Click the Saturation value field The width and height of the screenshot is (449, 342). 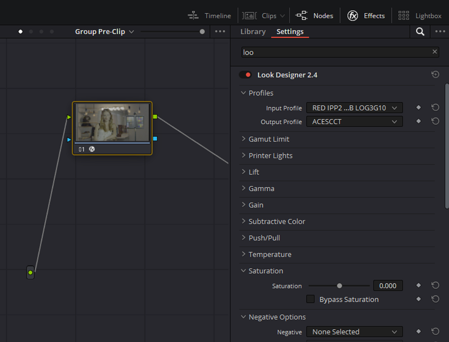pos(388,286)
